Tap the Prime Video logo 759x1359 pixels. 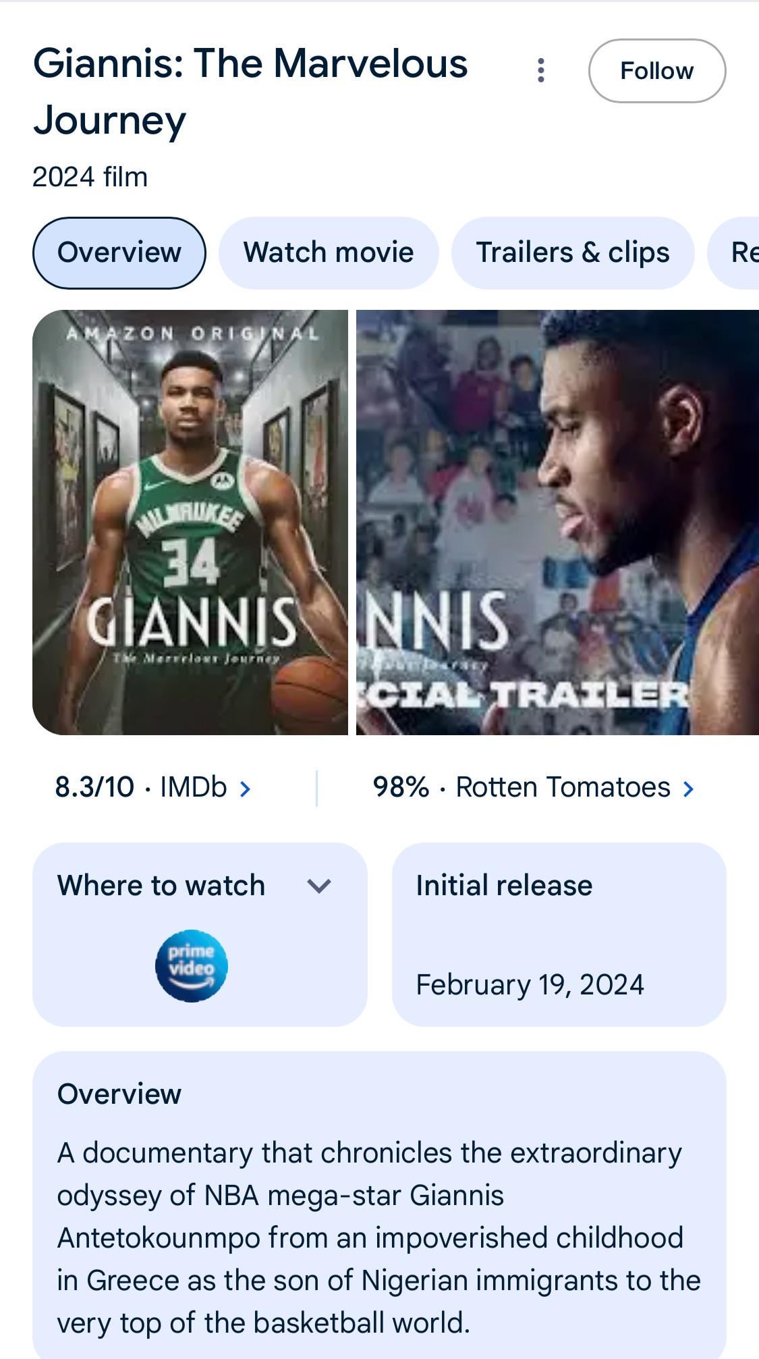(x=192, y=966)
